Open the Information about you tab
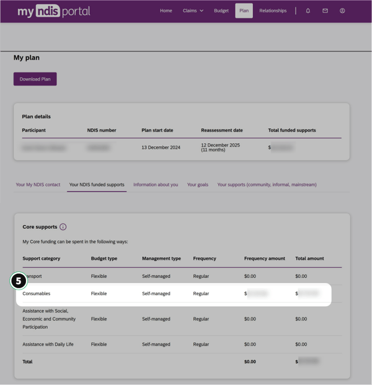Viewport: 372px width, 385px height. click(156, 185)
